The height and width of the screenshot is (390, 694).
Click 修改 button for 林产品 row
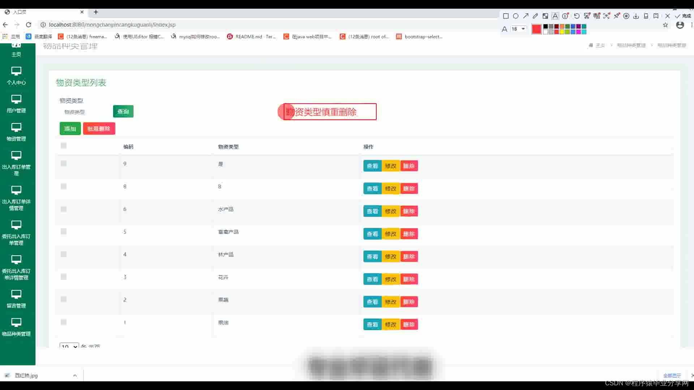tap(391, 256)
